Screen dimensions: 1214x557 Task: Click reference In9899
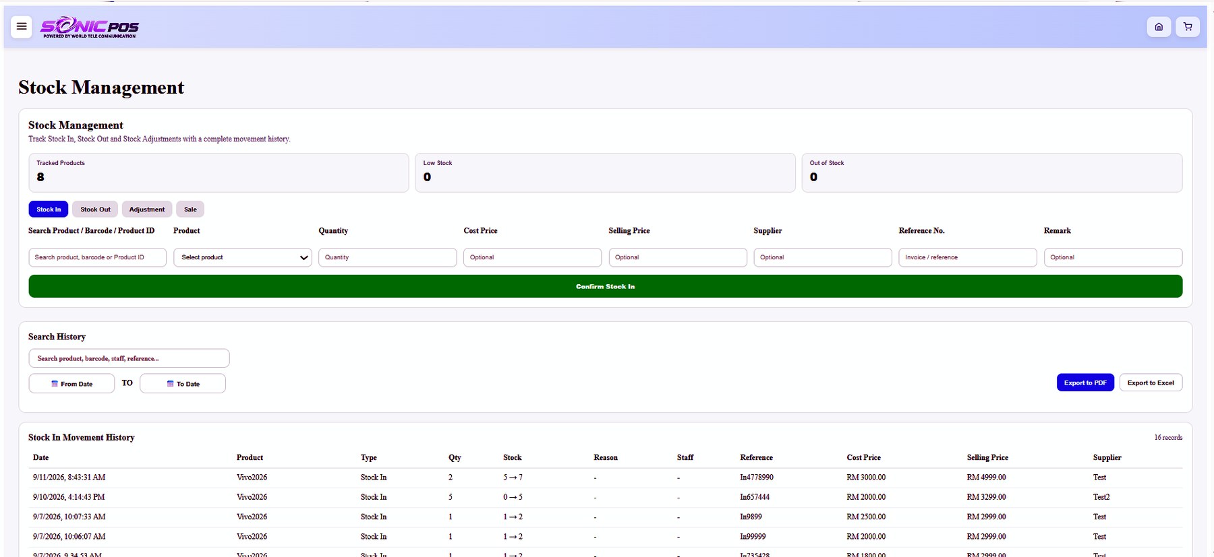(x=751, y=517)
